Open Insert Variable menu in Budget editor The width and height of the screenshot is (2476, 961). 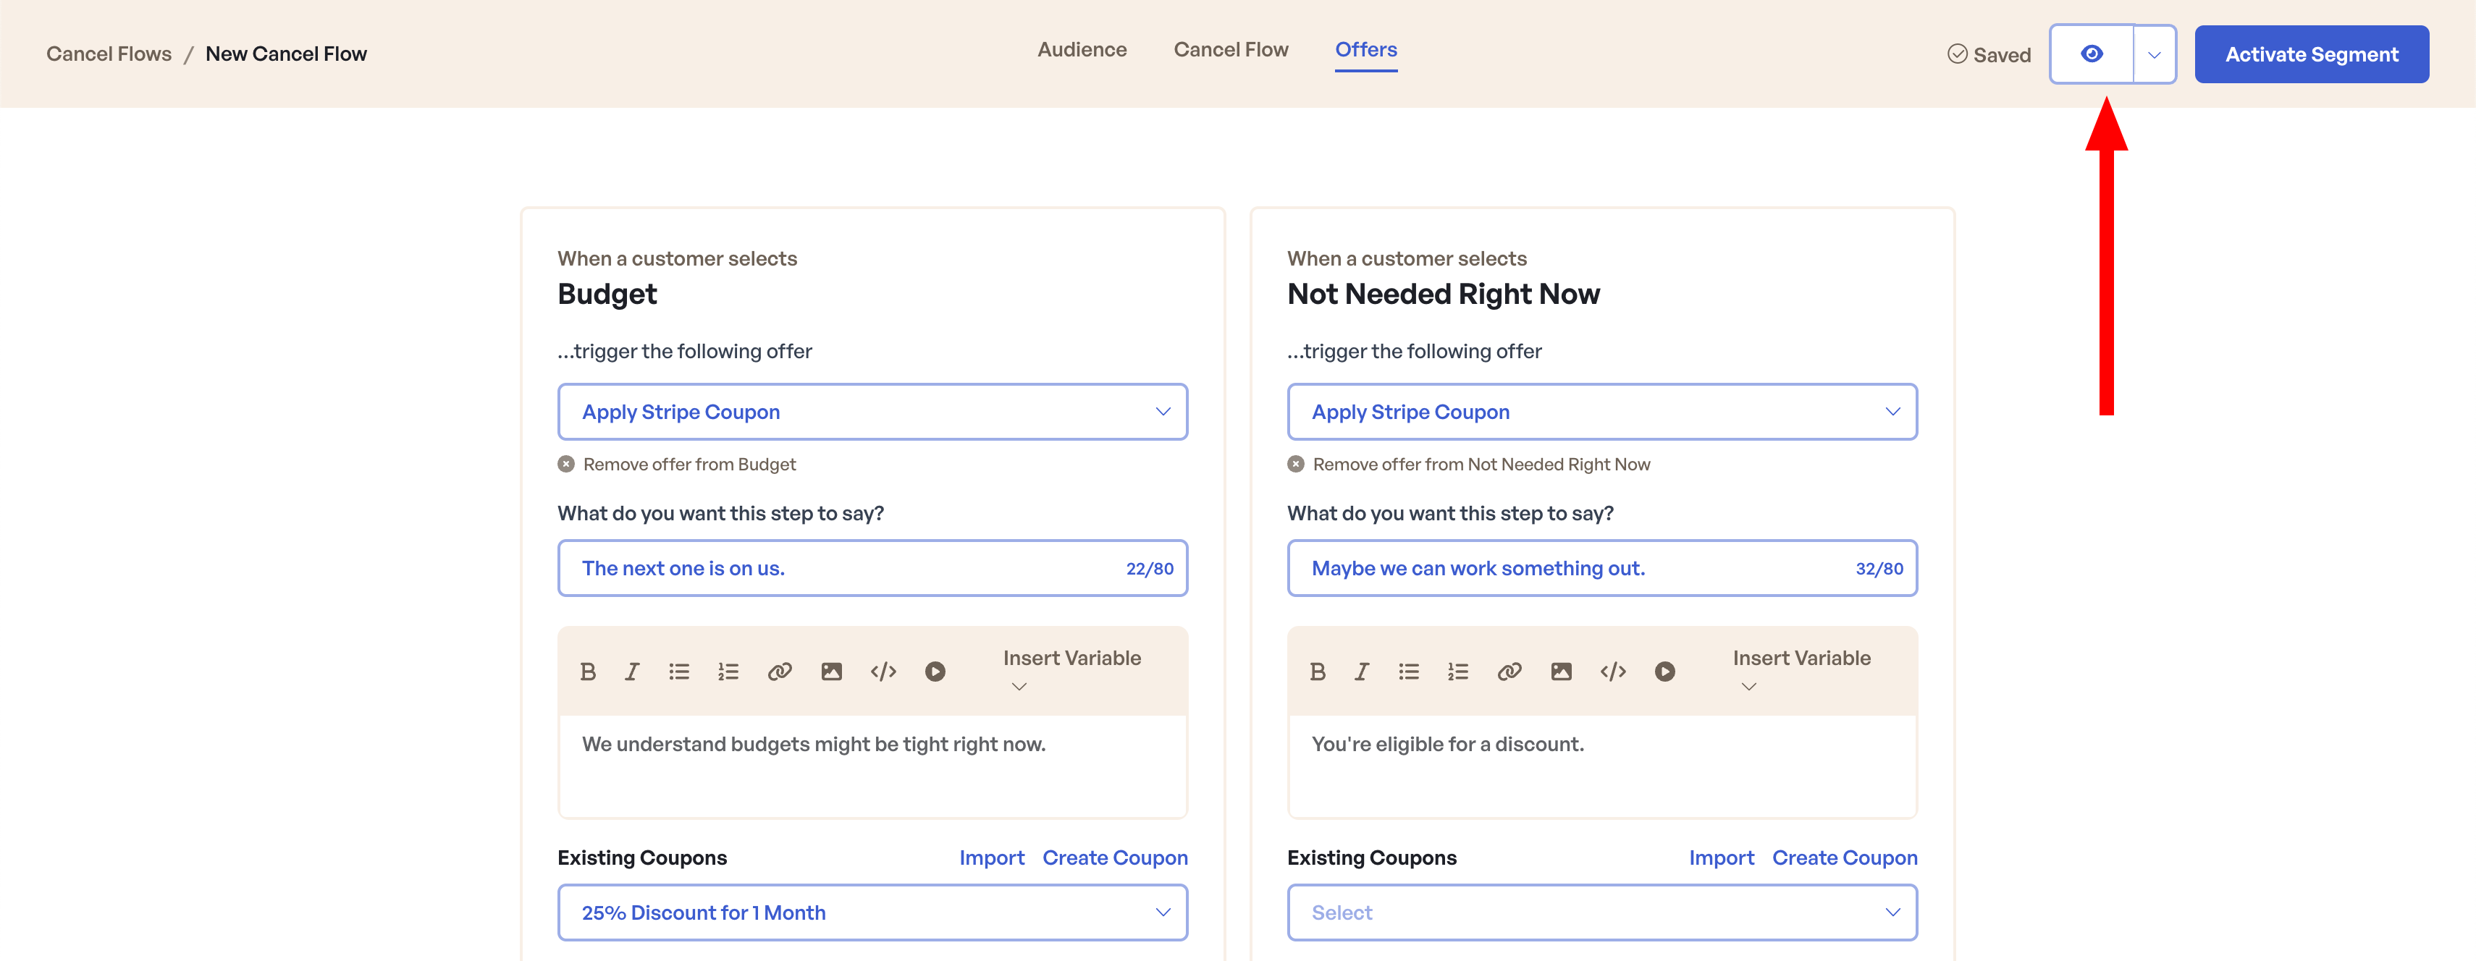[1071, 670]
